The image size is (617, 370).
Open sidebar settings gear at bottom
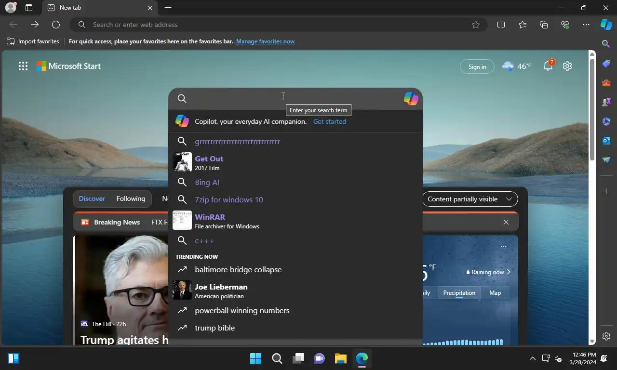606,336
